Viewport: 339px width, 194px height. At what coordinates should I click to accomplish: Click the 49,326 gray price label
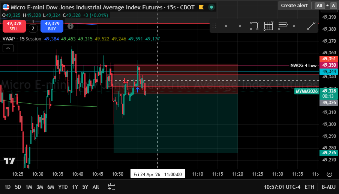coord(328,103)
